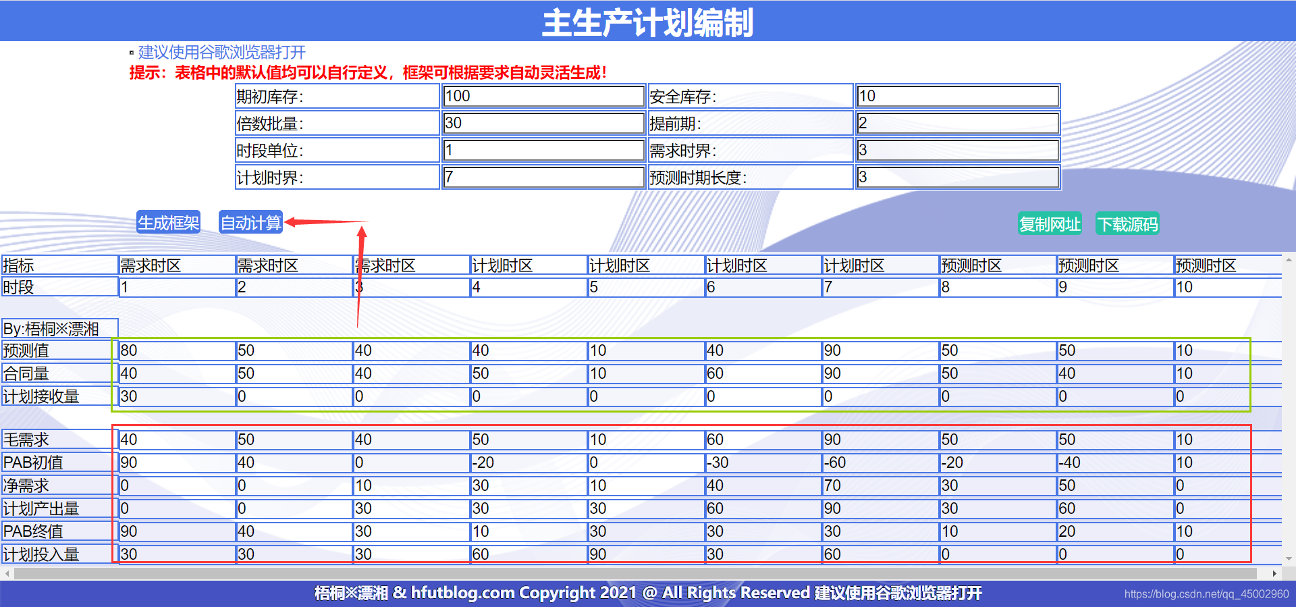
Task: Click the 指标 row label
Action: tap(59, 265)
